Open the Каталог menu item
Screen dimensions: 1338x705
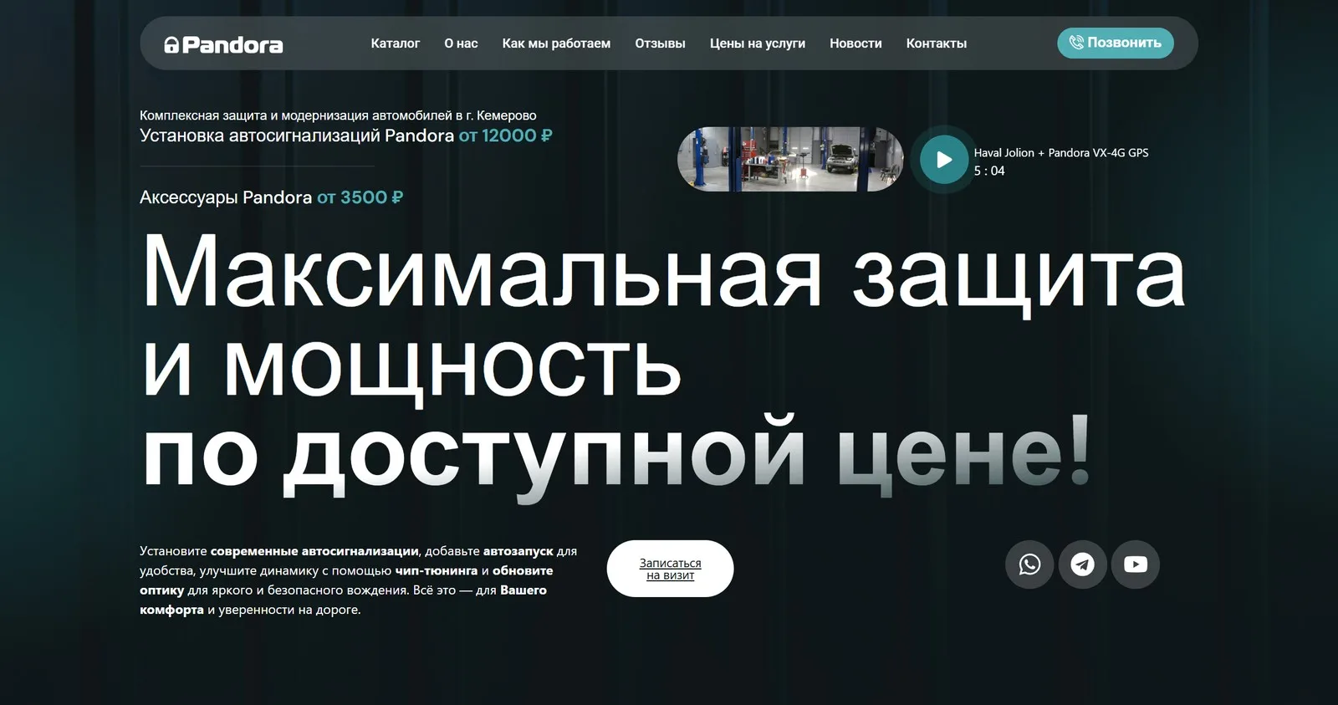click(396, 43)
